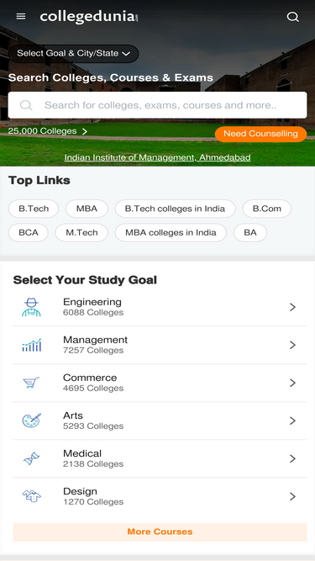Open Indian Institute of Management, Ahmedabad link
315x561 pixels.
(x=158, y=157)
